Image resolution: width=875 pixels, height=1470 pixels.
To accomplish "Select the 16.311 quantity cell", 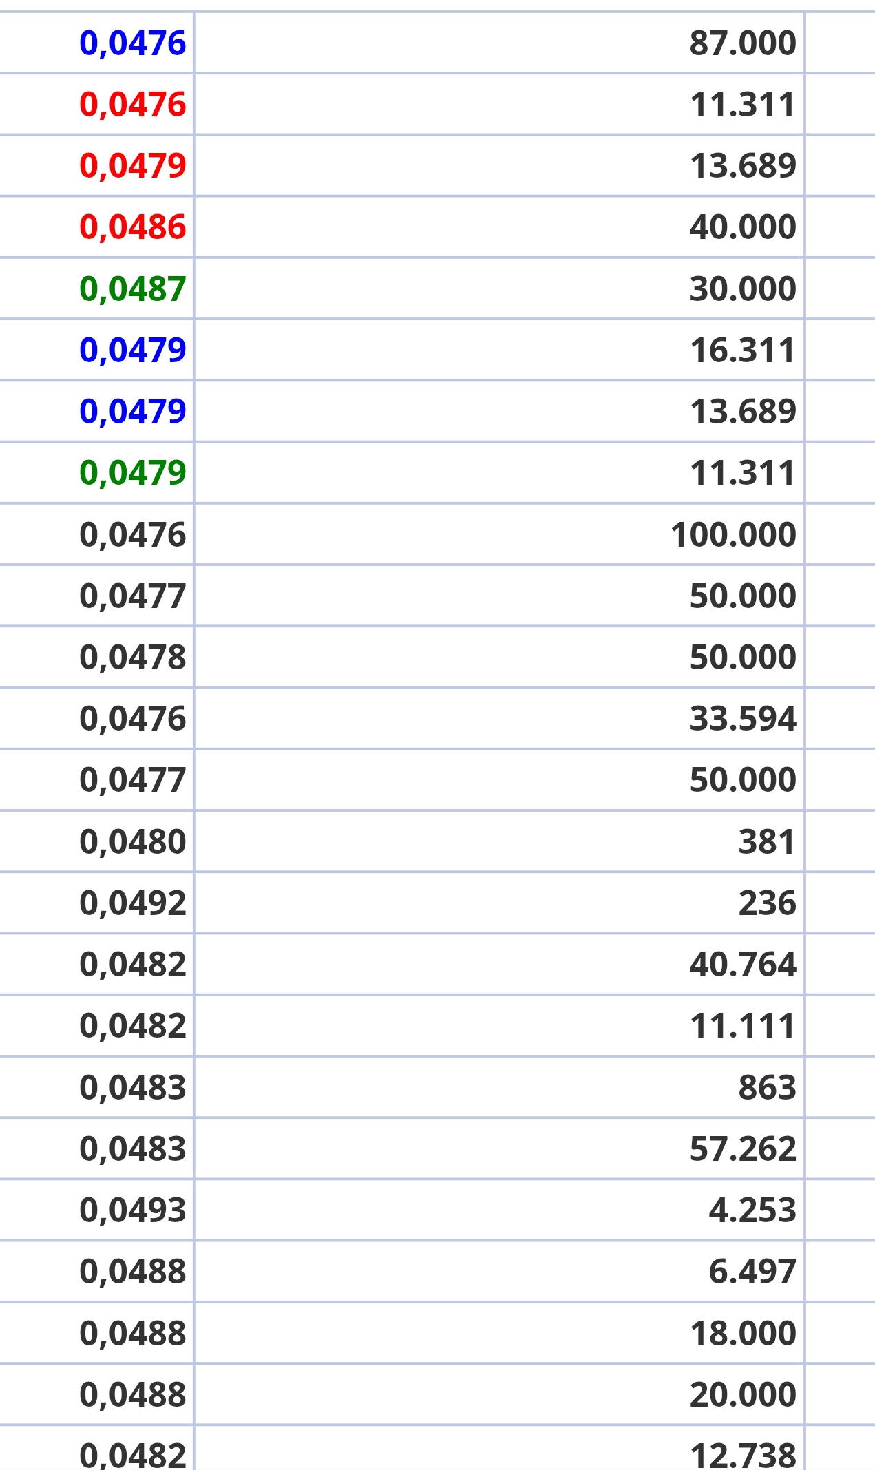I will (x=499, y=350).
